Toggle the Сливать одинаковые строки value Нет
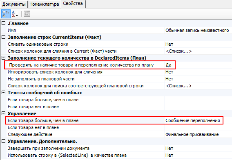The width and height of the screenshot is (232, 160). point(198,44)
